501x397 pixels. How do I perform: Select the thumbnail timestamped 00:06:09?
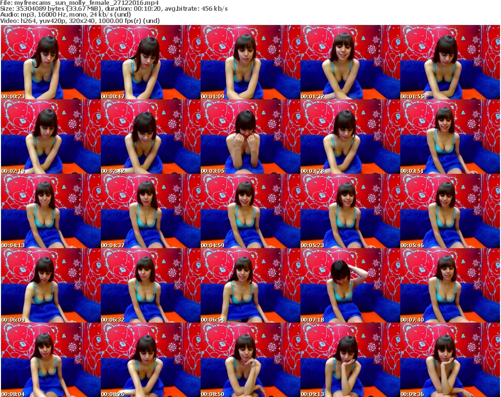coord(51,285)
